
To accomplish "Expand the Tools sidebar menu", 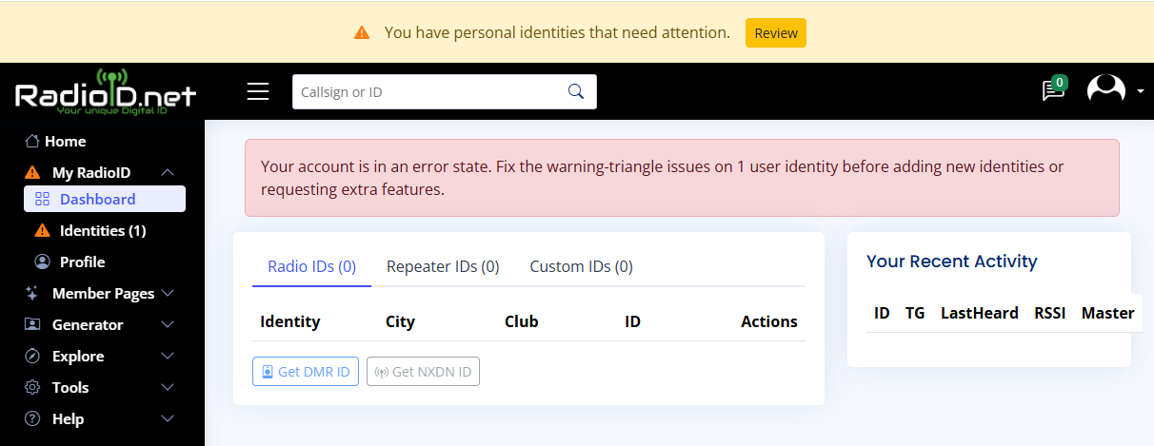I will [168, 388].
